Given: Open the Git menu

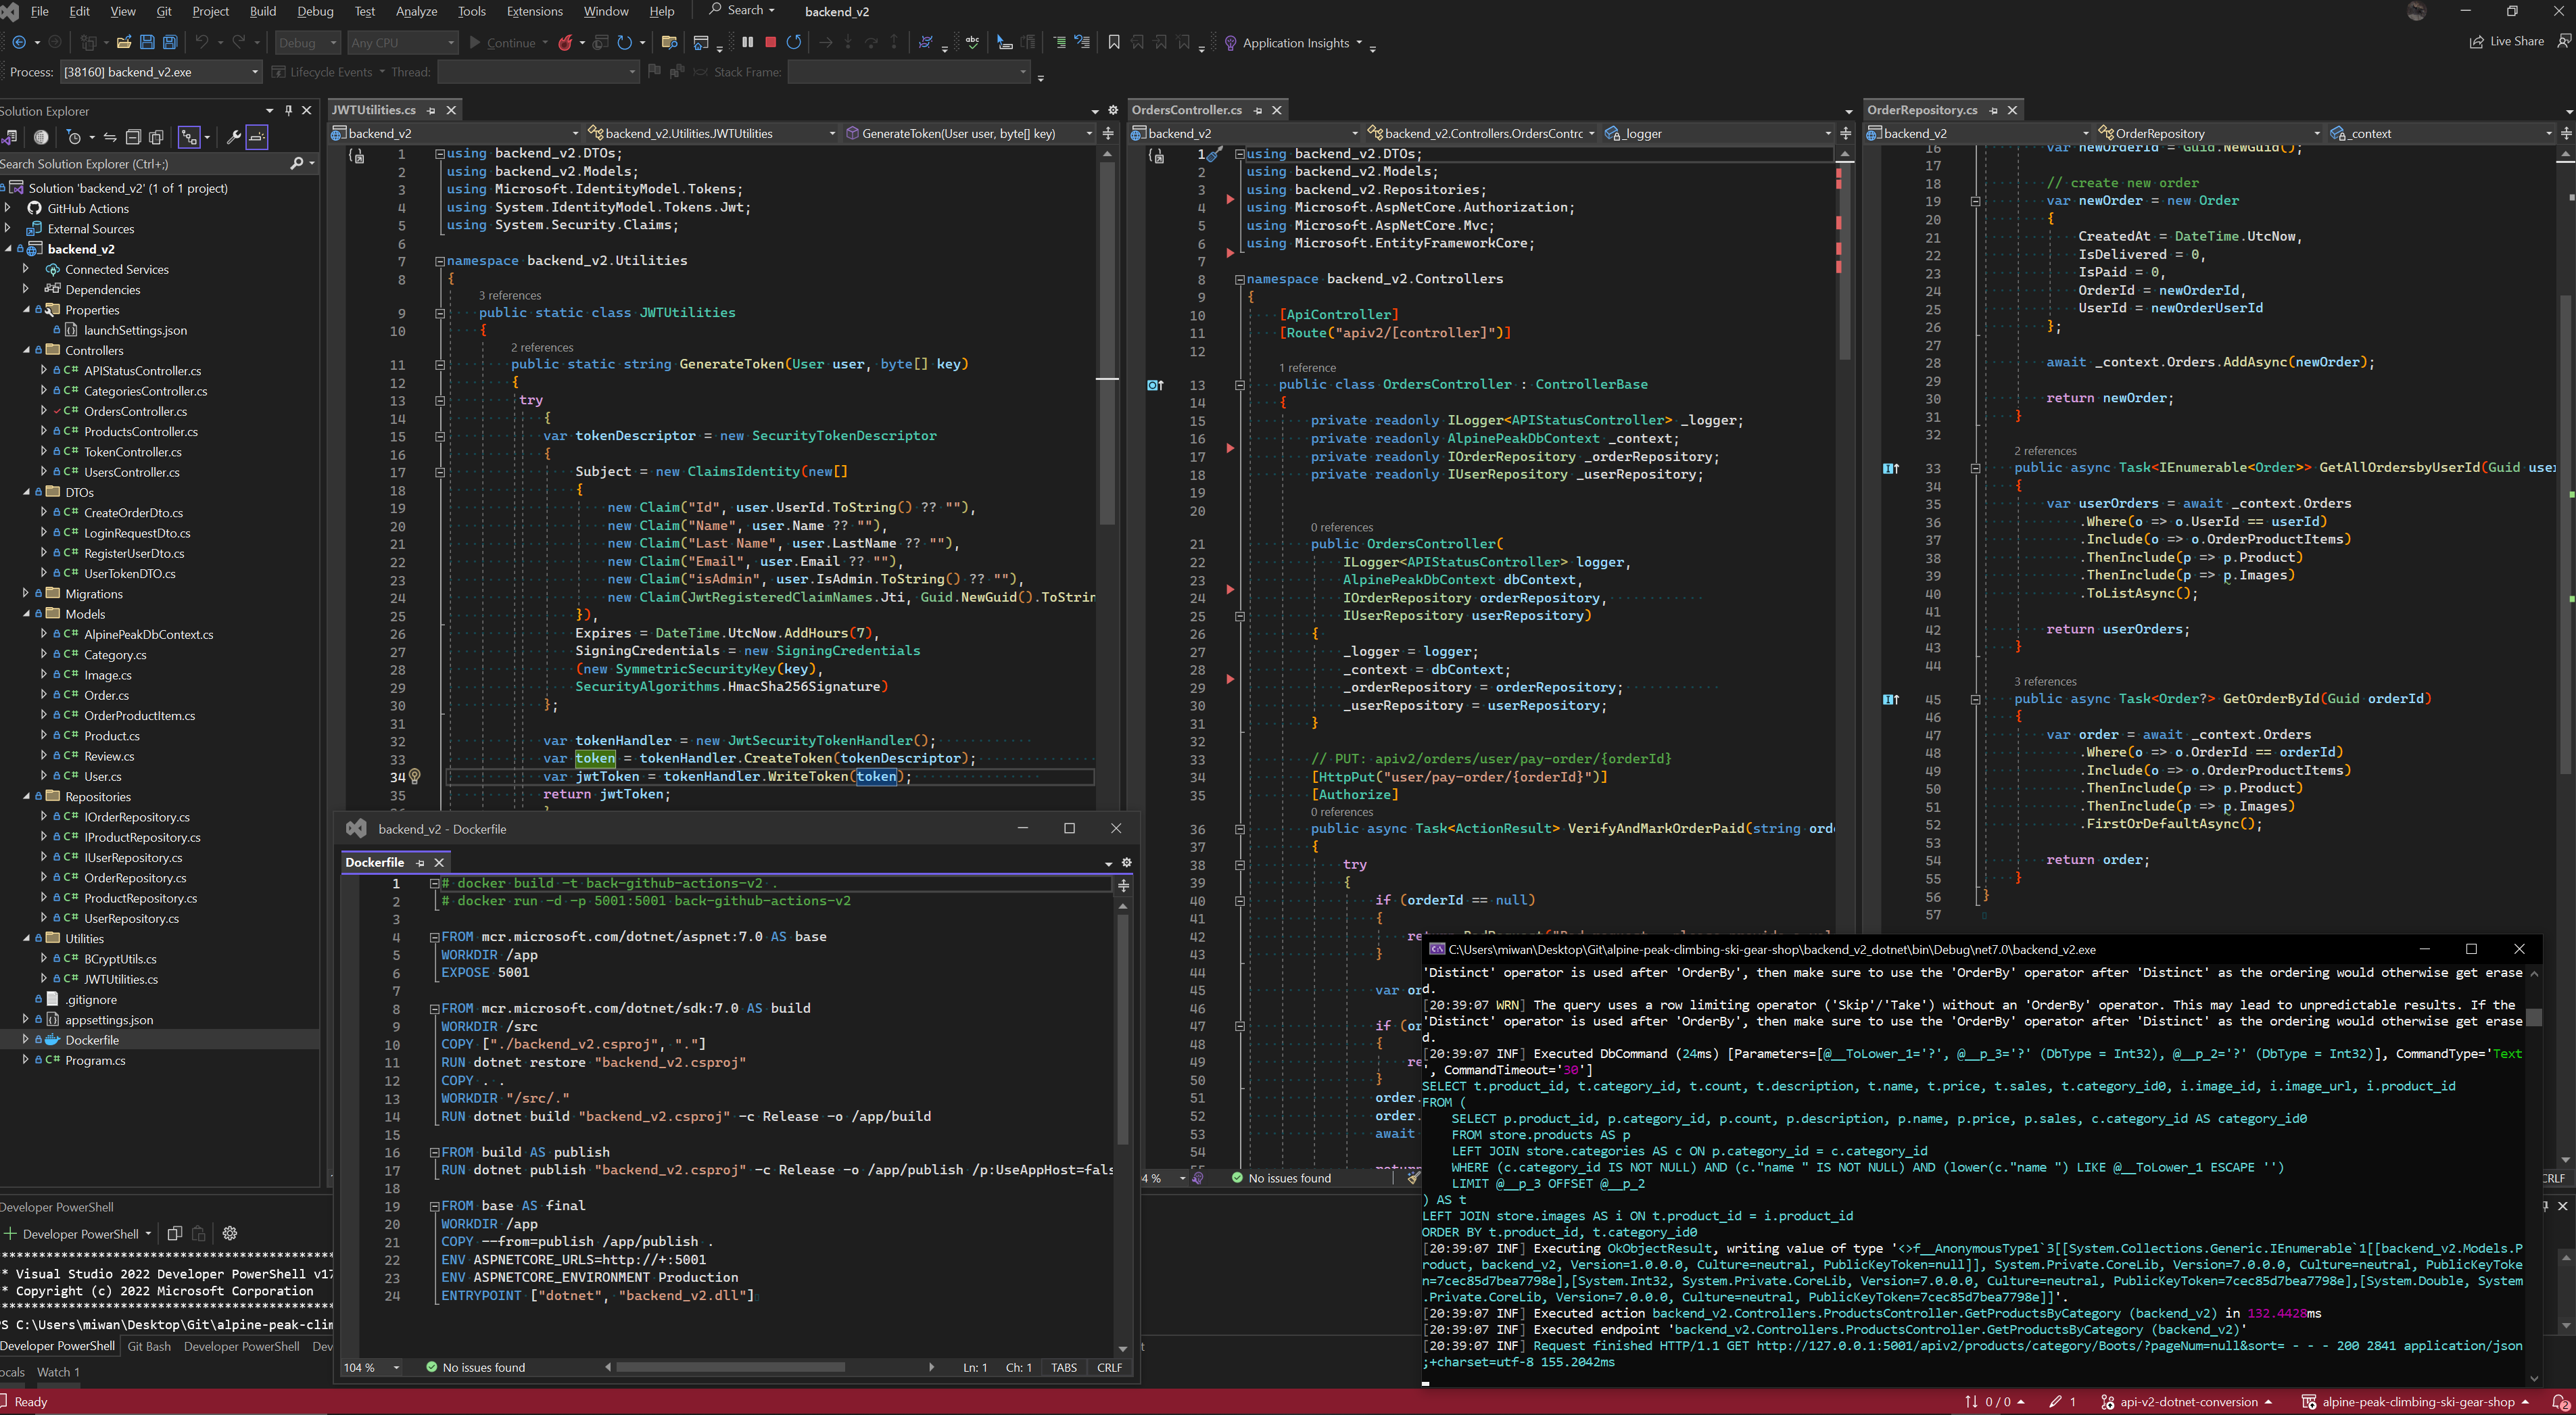Looking at the screenshot, I should coord(164,11).
